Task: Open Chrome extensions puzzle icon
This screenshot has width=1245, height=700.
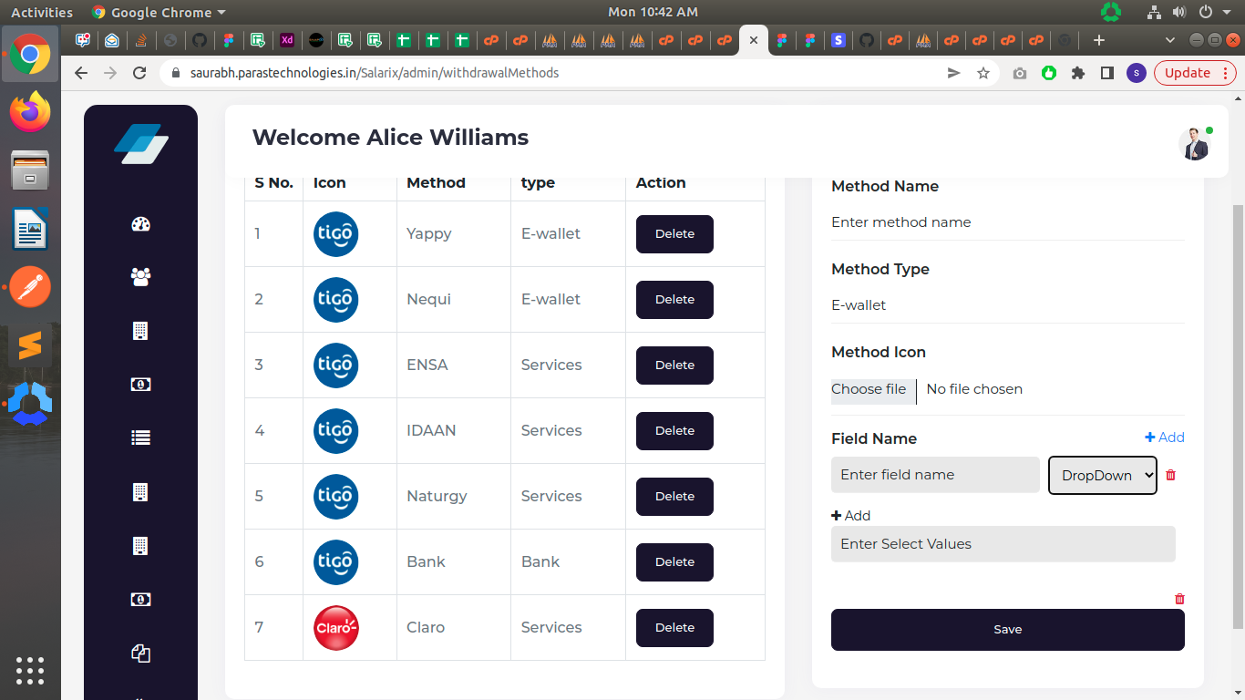Action: tap(1078, 73)
